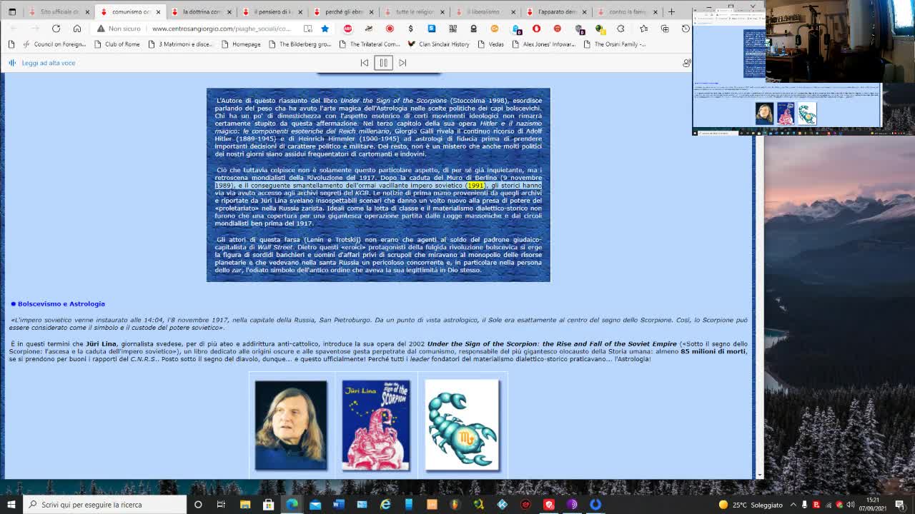This screenshot has width=915, height=514.
Task: Open the tab actions menu
Action: pyautogui.click(x=12, y=12)
